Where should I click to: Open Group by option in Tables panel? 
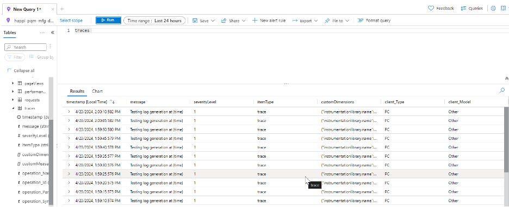pyautogui.click(x=41, y=57)
